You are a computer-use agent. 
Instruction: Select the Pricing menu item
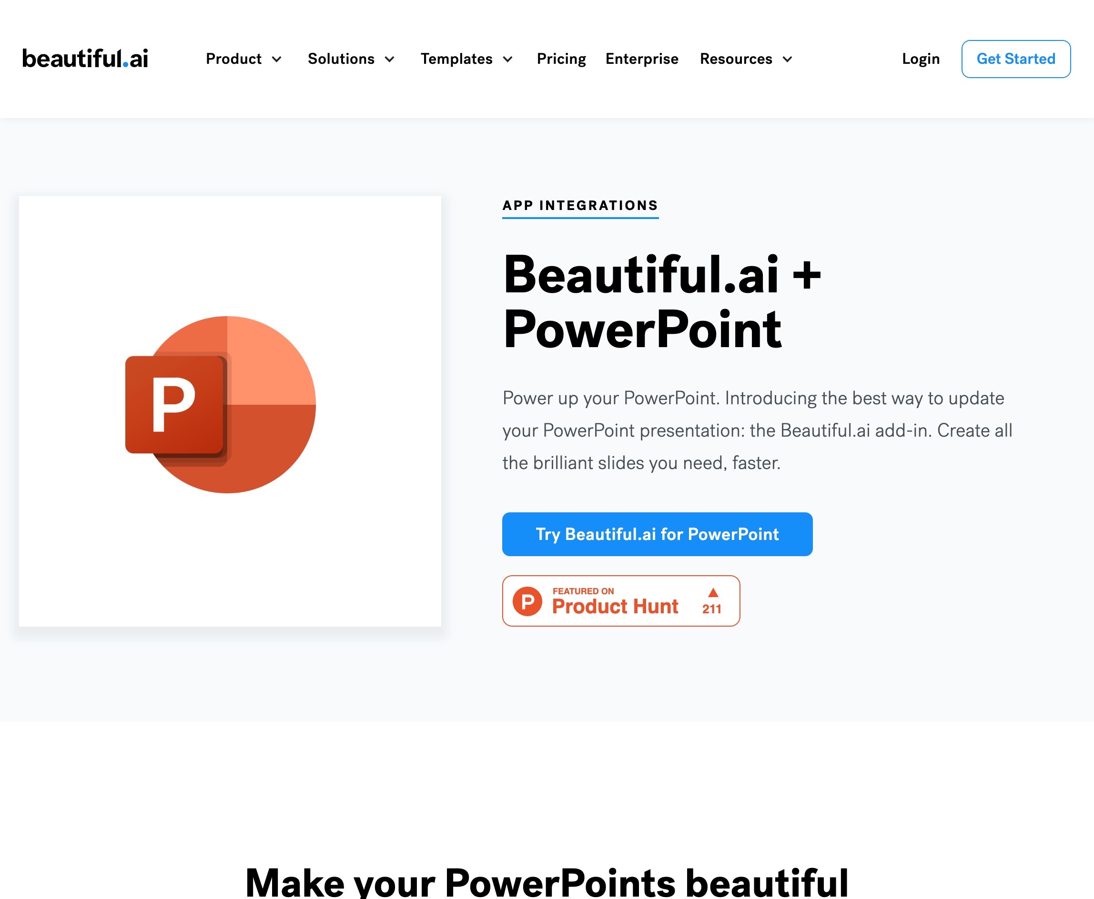pos(562,59)
